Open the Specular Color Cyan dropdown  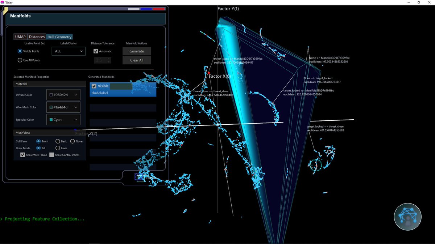pyautogui.click(x=63, y=120)
